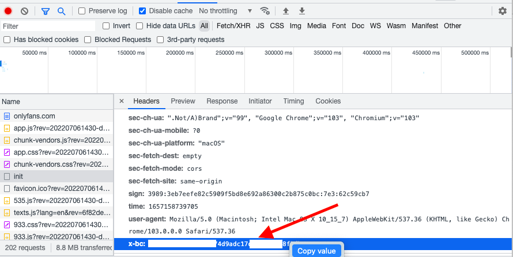Open the Response tab
Viewport: 513px width, 257px height.
click(x=222, y=101)
